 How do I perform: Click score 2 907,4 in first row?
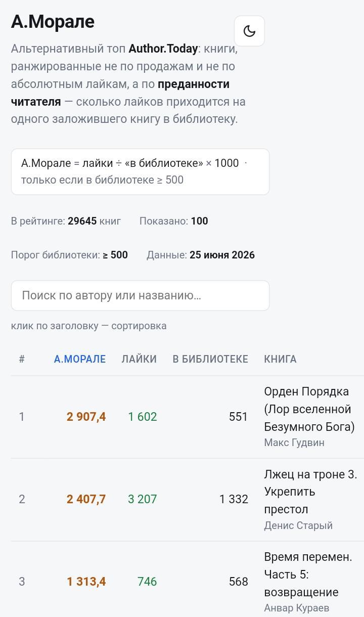coord(86,417)
